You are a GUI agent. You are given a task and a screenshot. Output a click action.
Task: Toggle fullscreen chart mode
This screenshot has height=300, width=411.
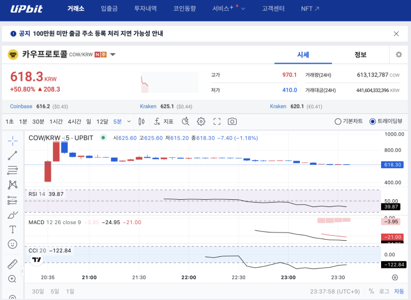(x=217, y=121)
